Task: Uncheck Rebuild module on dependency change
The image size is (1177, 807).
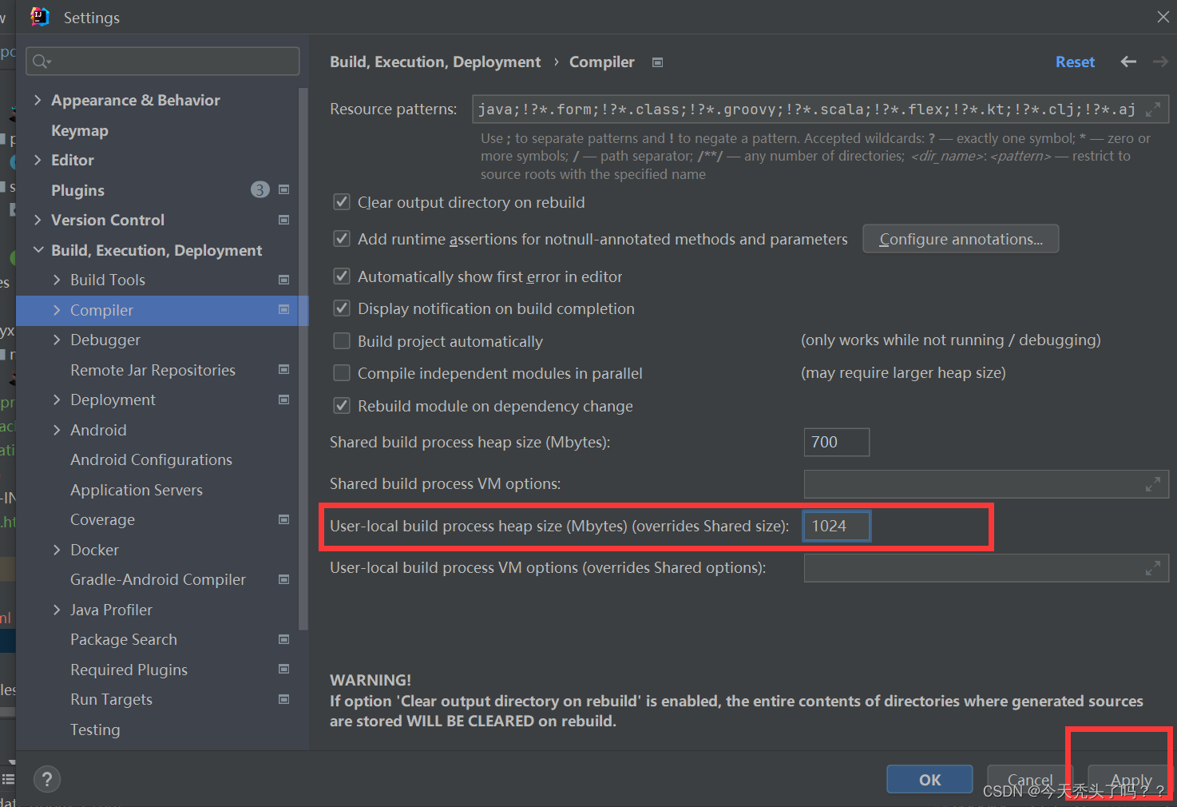Action: pos(342,405)
